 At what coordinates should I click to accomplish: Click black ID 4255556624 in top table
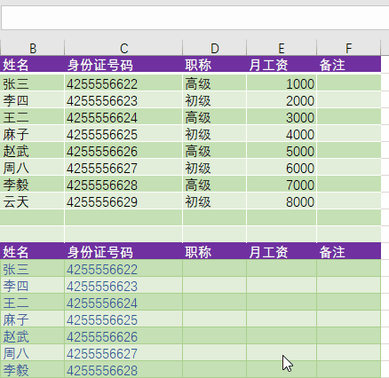pos(123,116)
